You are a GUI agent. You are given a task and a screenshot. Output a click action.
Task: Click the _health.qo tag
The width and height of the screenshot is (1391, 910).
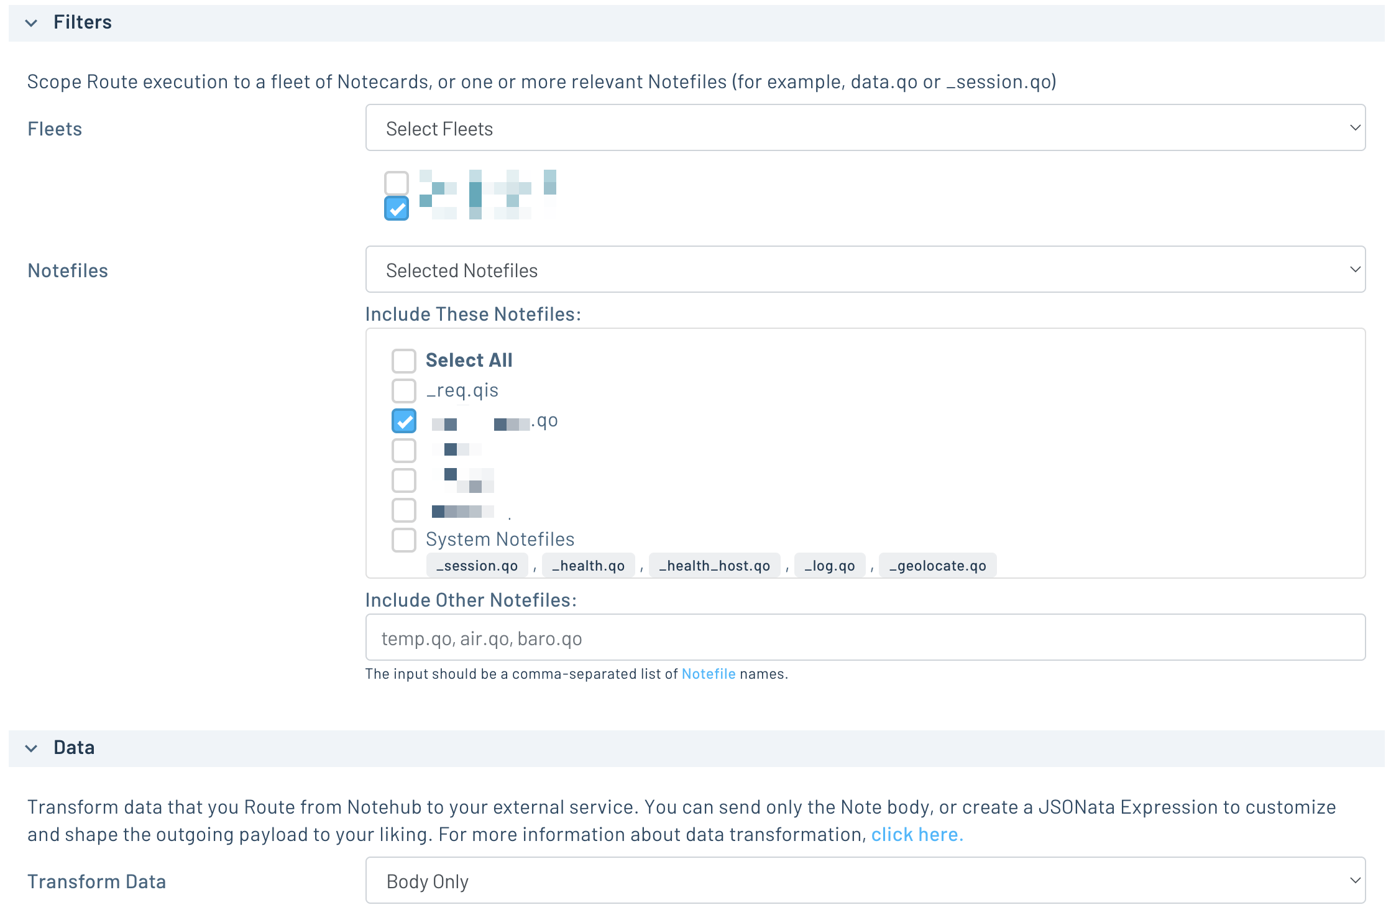click(x=588, y=566)
